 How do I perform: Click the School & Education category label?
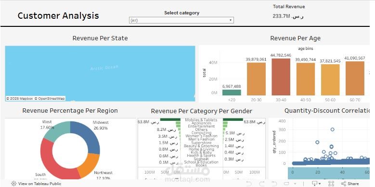tap(201, 162)
